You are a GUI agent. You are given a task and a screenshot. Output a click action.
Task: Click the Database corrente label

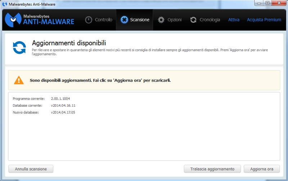(27, 105)
